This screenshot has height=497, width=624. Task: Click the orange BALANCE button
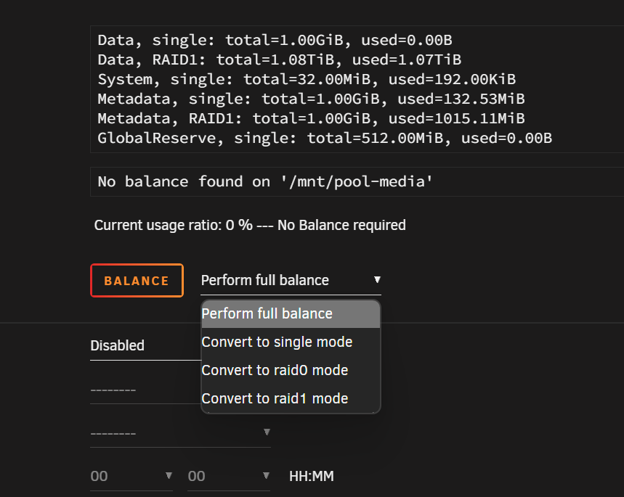(137, 280)
